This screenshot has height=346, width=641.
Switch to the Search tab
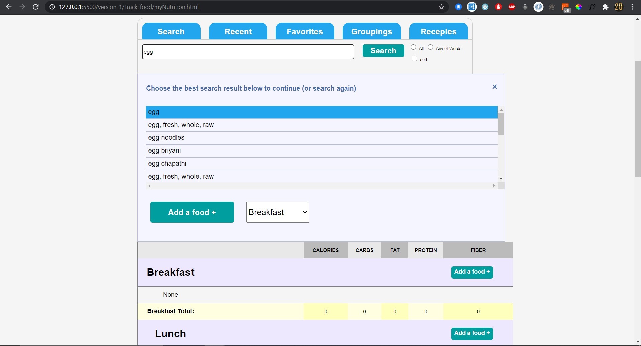point(171,31)
